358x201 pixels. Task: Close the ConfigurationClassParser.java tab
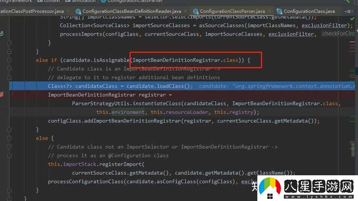tap(269, 11)
